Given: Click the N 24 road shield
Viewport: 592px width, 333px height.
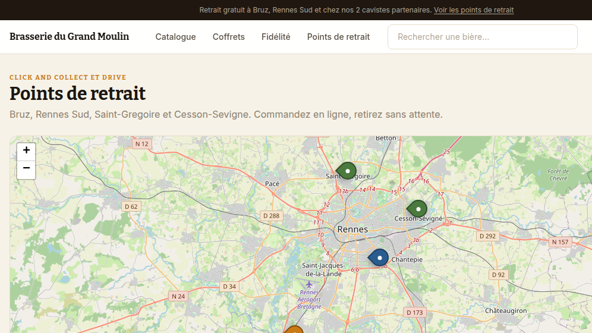Looking at the screenshot, I should pos(178,296).
